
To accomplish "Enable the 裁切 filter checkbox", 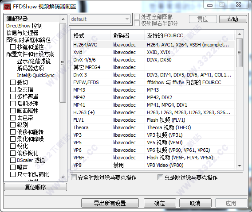I will (x=13, y=82).
